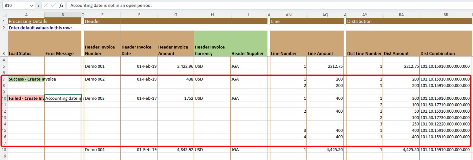Click the 101.50.17730.000.000.000 combination cell

coord(445,118)
